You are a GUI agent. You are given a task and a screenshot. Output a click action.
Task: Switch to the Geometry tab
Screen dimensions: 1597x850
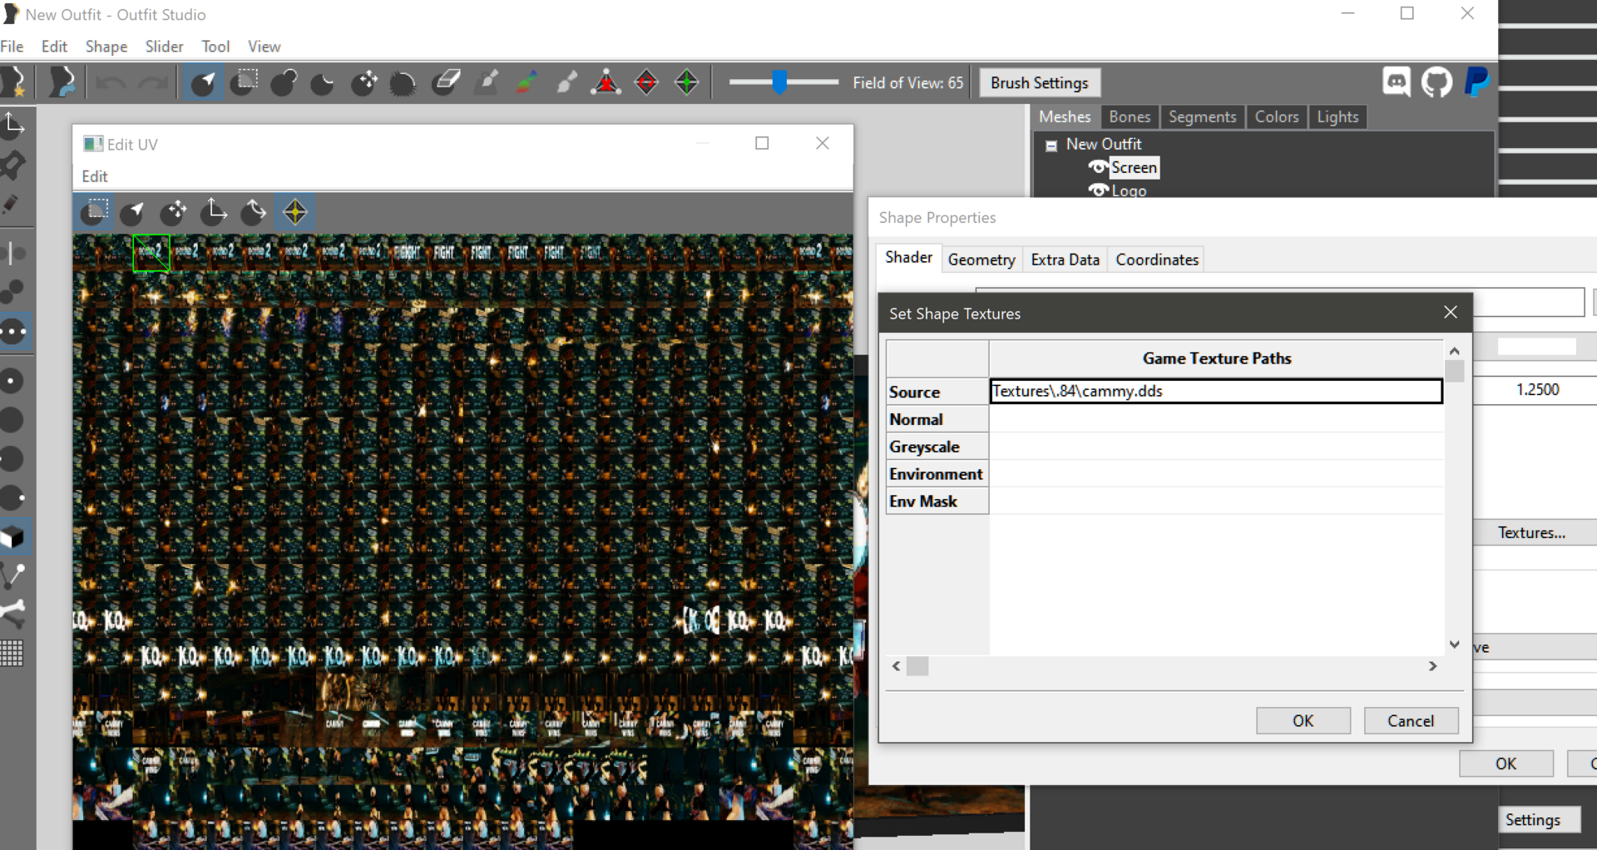(981, 259)
